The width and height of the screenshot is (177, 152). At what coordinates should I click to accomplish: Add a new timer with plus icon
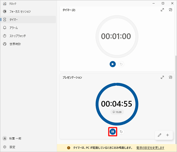tap(167, 135)
